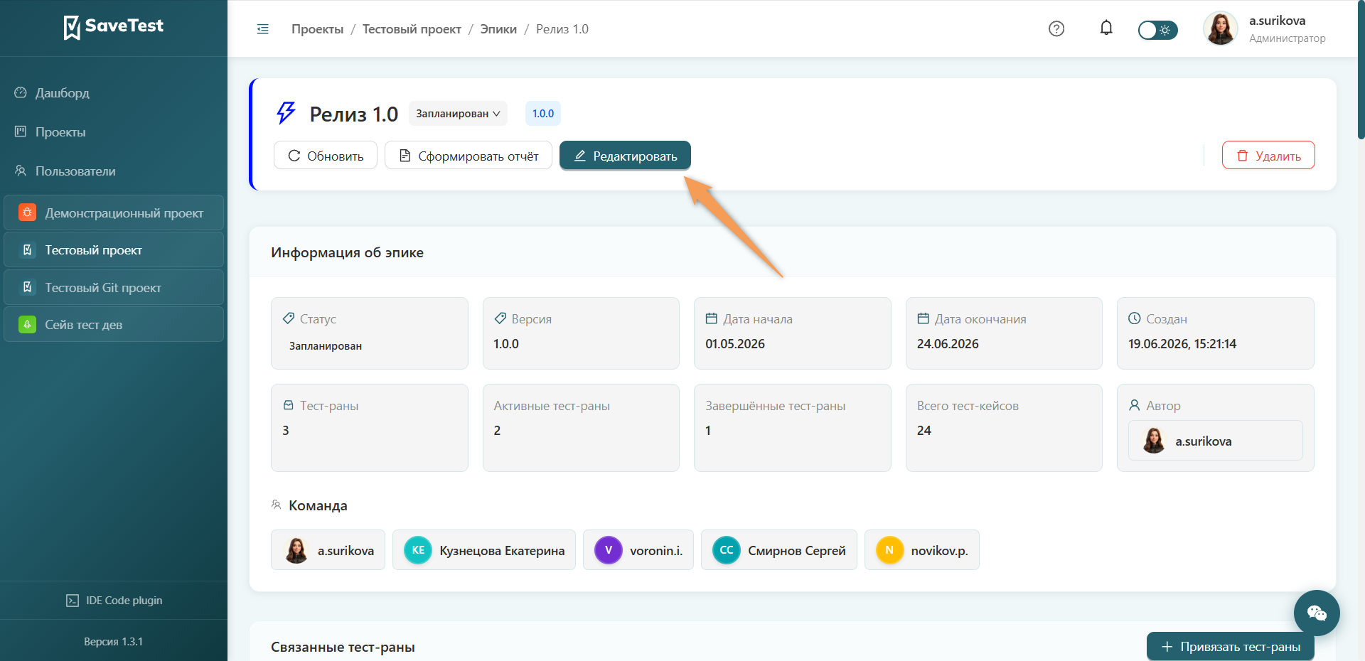
Task: Open help via question mark icon
Action: coord(1056,28)
